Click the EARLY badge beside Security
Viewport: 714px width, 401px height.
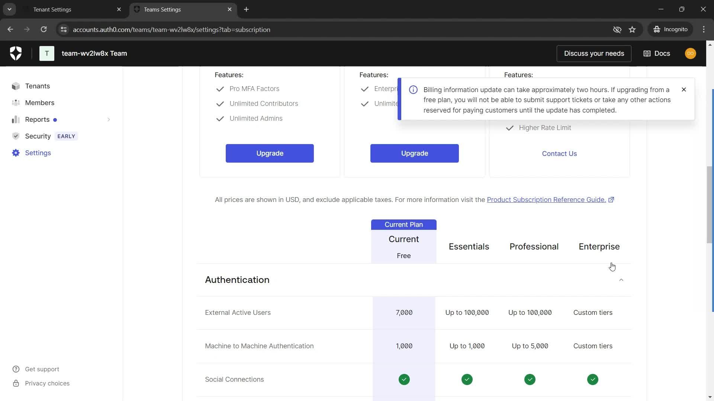(66, 136)
